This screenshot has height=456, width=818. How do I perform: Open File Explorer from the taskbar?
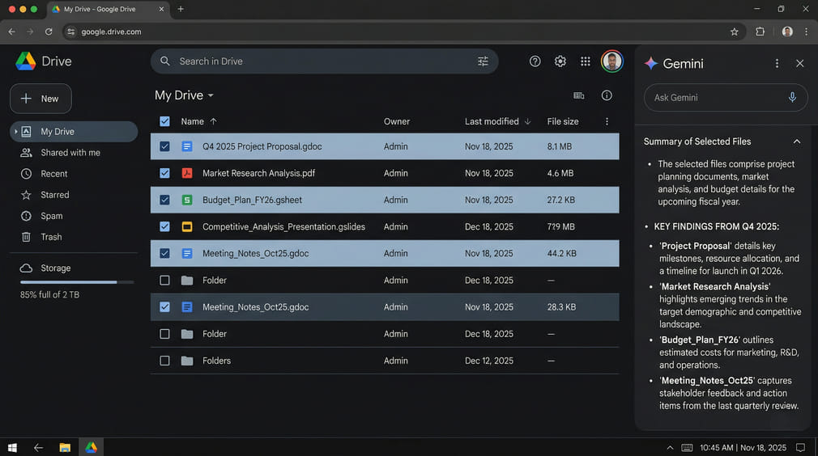pyautogui.click(x=65, y=448)
